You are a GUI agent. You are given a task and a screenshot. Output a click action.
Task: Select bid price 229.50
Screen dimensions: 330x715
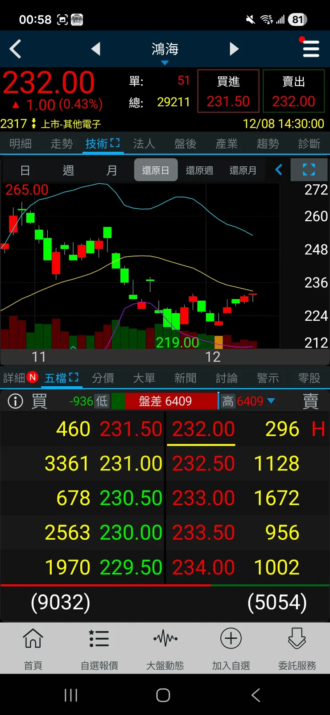pyautogui.click(x=131, y=567)
